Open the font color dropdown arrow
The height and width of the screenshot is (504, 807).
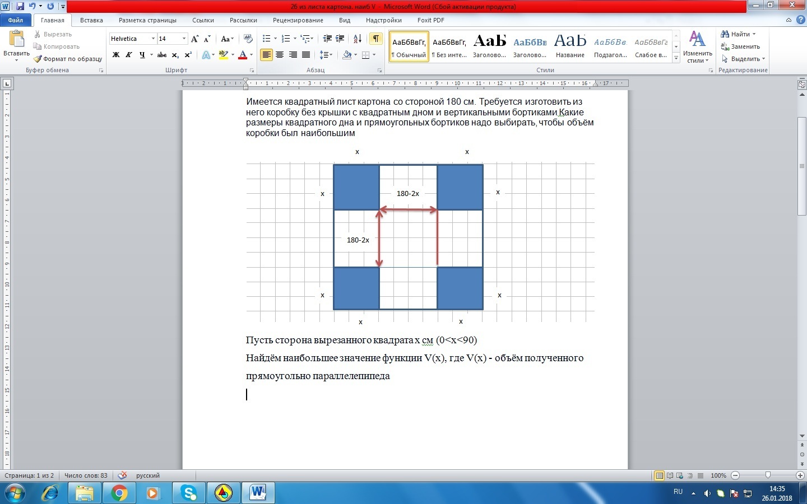[x=252, y=55]
